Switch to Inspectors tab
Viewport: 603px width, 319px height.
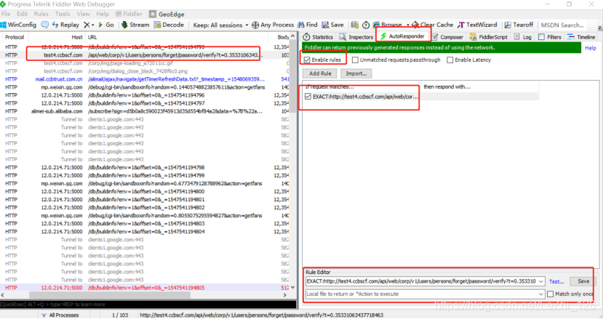click(x=356, y=37)
